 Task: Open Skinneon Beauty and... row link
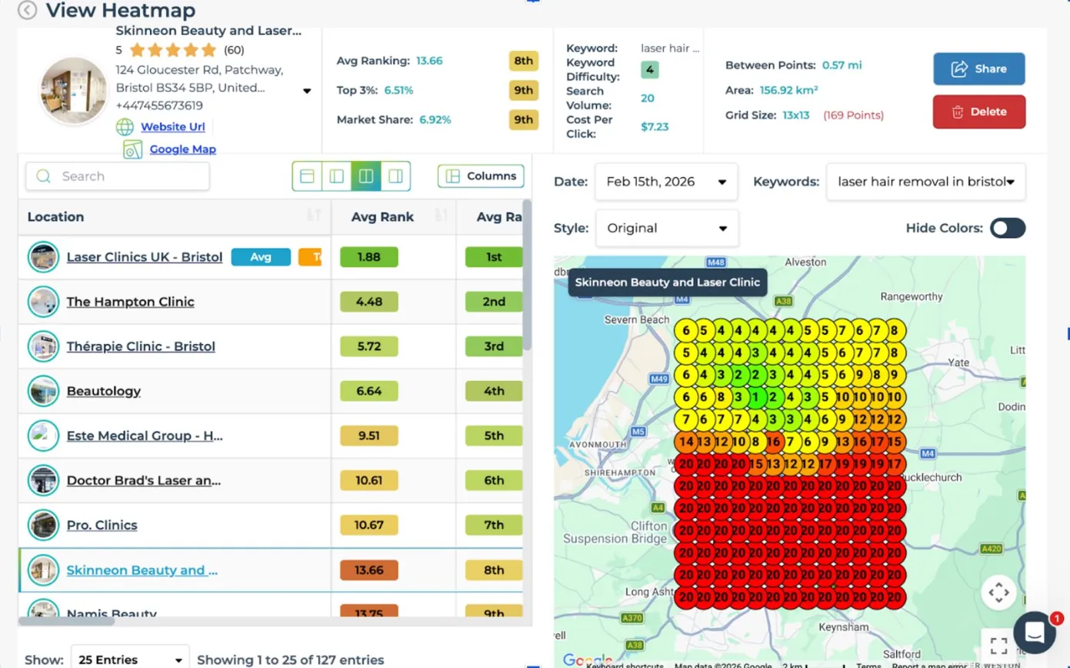click(x=142, y=570)
